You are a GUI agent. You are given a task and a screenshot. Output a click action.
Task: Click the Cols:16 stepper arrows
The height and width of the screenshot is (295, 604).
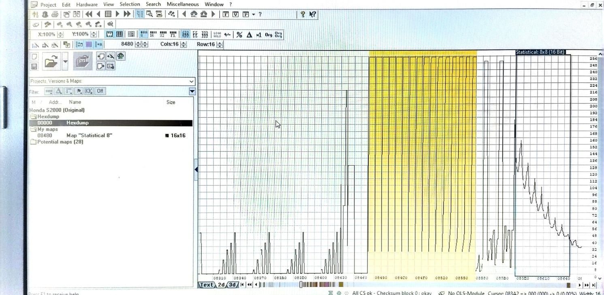[184, 44]
